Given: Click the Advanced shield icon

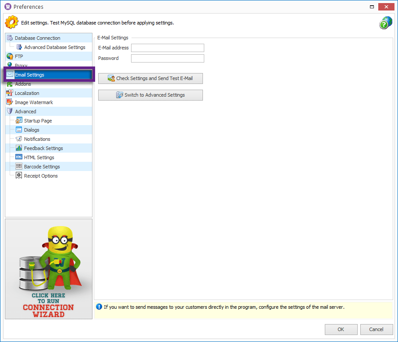Looking at the screenshot, I should click(10, 111).
